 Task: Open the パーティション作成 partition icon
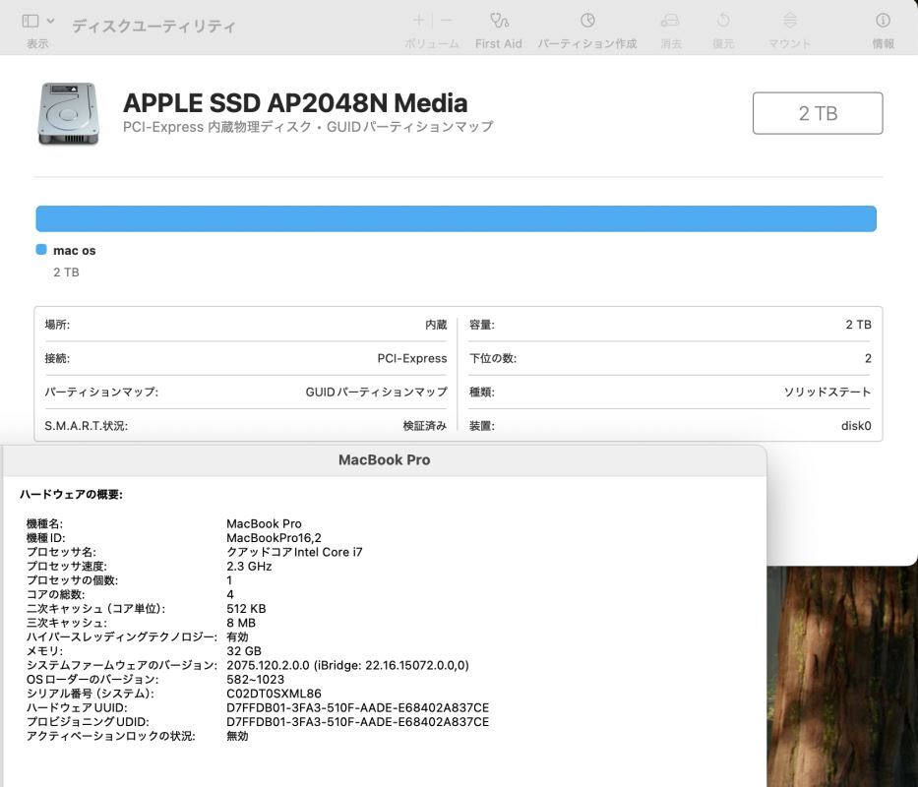[586, 18]
